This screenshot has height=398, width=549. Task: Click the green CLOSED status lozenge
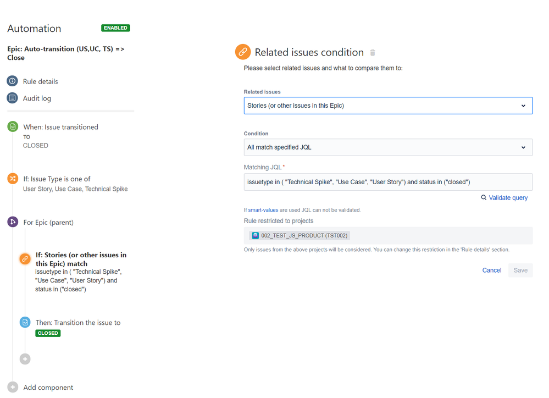[x=48, y=333]
